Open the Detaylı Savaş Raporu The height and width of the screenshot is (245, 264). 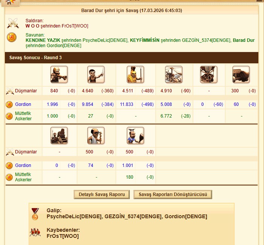click(x=102, y=194)
